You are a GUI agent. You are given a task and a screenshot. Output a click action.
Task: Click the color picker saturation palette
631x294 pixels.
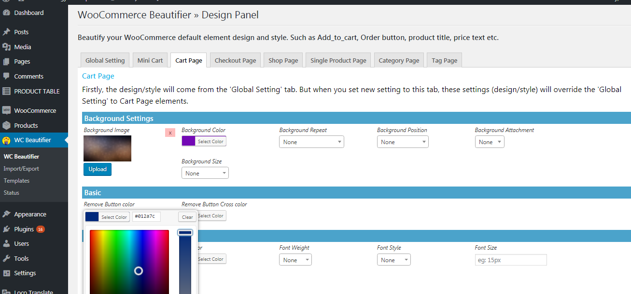click(129, 262)
